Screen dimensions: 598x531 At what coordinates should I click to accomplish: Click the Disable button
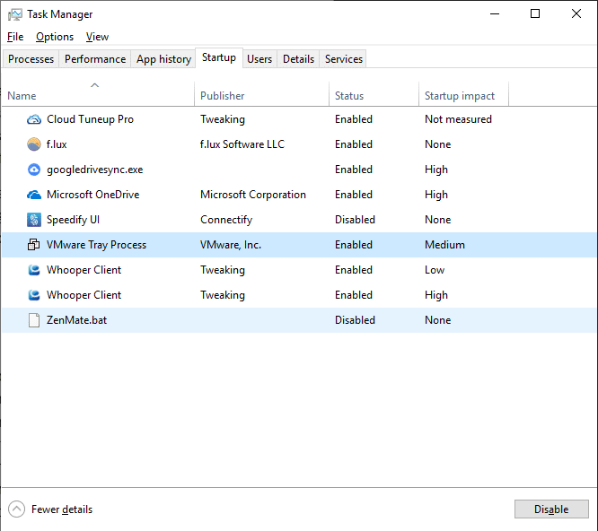coord(551,509)
